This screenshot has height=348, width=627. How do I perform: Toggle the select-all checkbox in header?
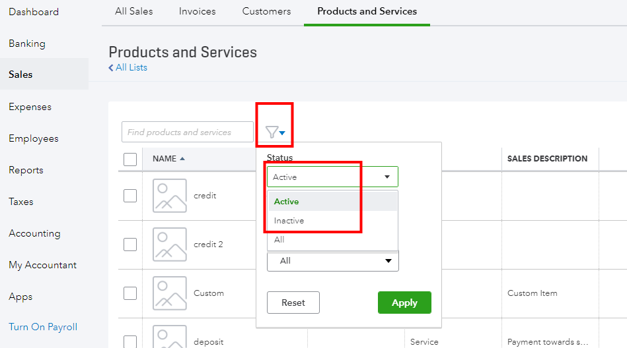(130, 159)
